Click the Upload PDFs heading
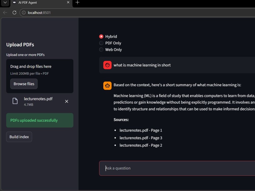The height and width of the screenshot is (191, 255). (x=20, y=45)
